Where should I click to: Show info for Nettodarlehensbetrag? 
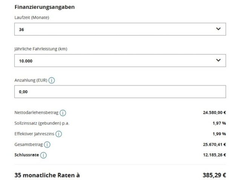[63, 113]
